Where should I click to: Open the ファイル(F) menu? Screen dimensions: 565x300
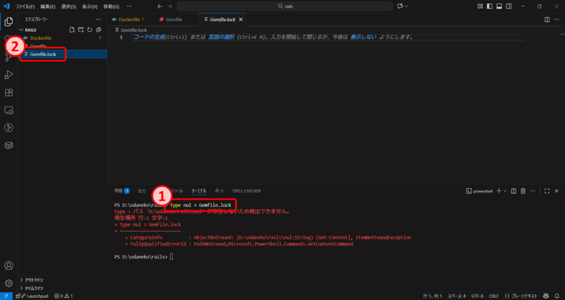point(25,6)
